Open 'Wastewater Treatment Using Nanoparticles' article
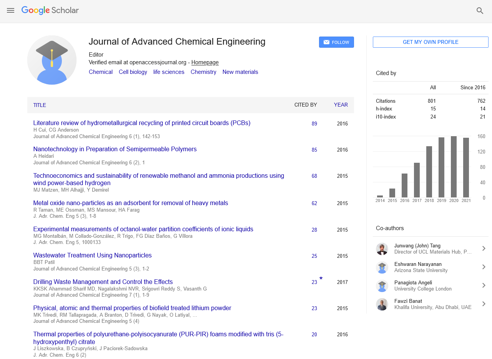 pyautogui.click(x=92, y=255)
